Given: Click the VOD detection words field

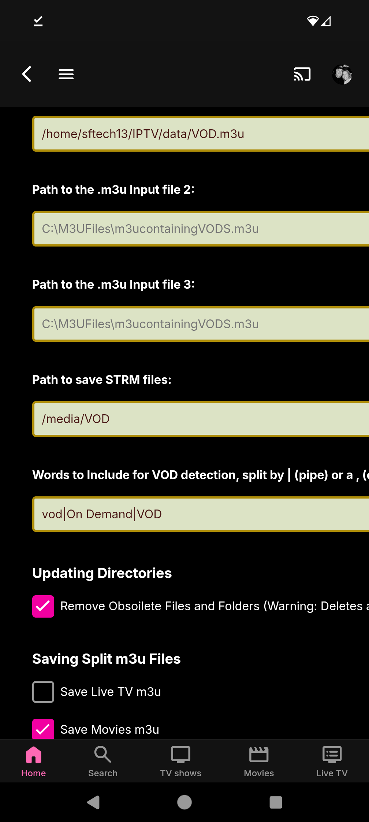Looking at the screenshot, I should [201, 514].
